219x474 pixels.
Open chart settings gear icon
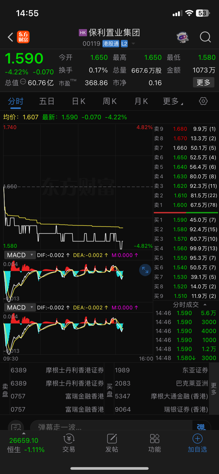tap(203, 101)
